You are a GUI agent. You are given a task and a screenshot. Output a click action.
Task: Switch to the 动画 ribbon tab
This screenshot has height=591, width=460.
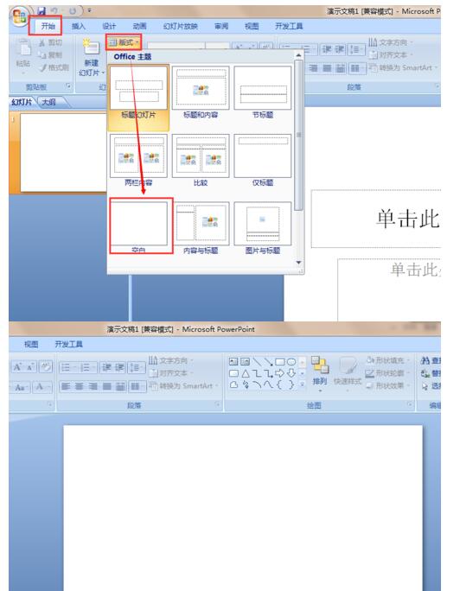[x=139, y=26]
